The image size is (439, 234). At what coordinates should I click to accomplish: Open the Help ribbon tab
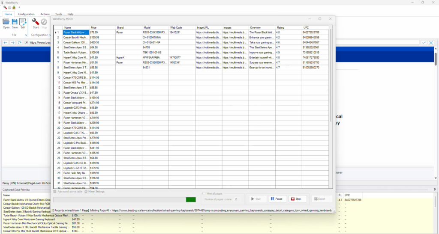70,14
